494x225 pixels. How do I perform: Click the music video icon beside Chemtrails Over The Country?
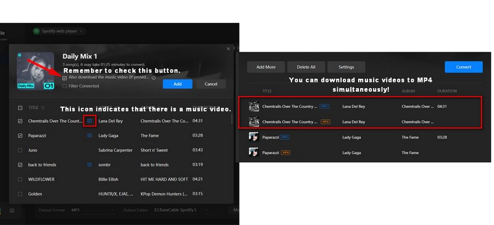pos(90,121)
